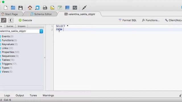Run the query with Execute
Viewport: 182px width, 102px height.
pos(25,20)
